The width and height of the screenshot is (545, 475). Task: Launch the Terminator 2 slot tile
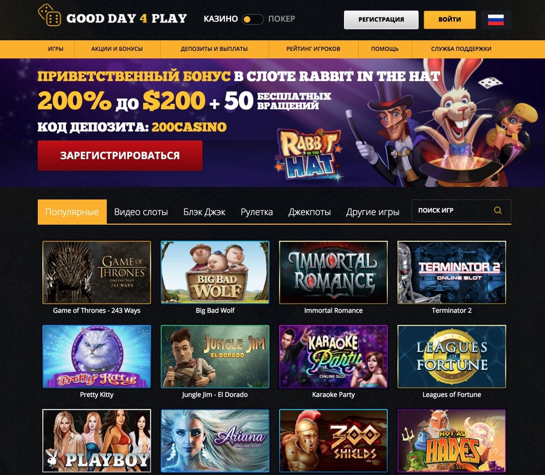tap(451, 273)
